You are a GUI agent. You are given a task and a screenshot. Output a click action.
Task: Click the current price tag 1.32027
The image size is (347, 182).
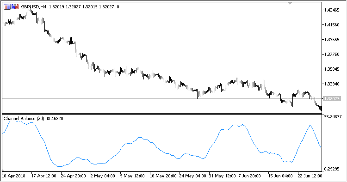point(332,98)
